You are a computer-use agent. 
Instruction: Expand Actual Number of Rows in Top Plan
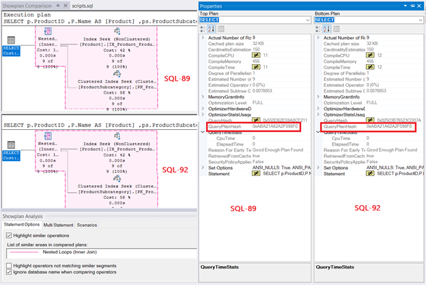(203, 38)
